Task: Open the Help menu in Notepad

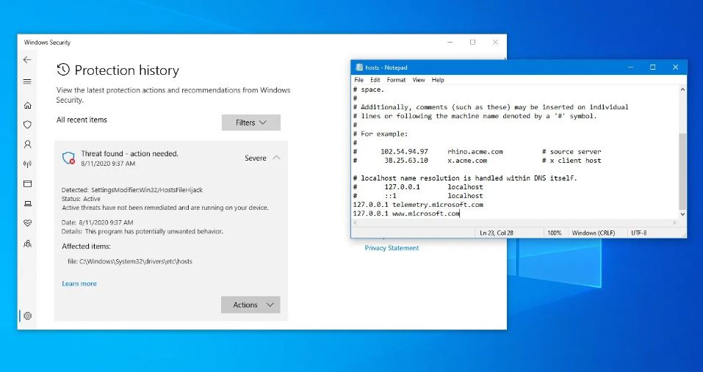Action: (438, 80)
